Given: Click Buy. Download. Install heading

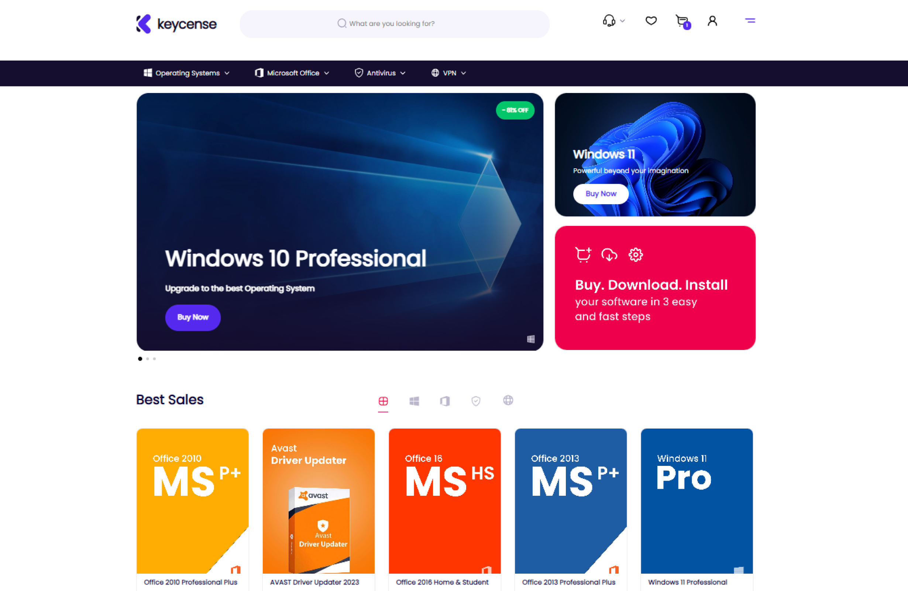Looking at the screenshot, I should point(651,285).
